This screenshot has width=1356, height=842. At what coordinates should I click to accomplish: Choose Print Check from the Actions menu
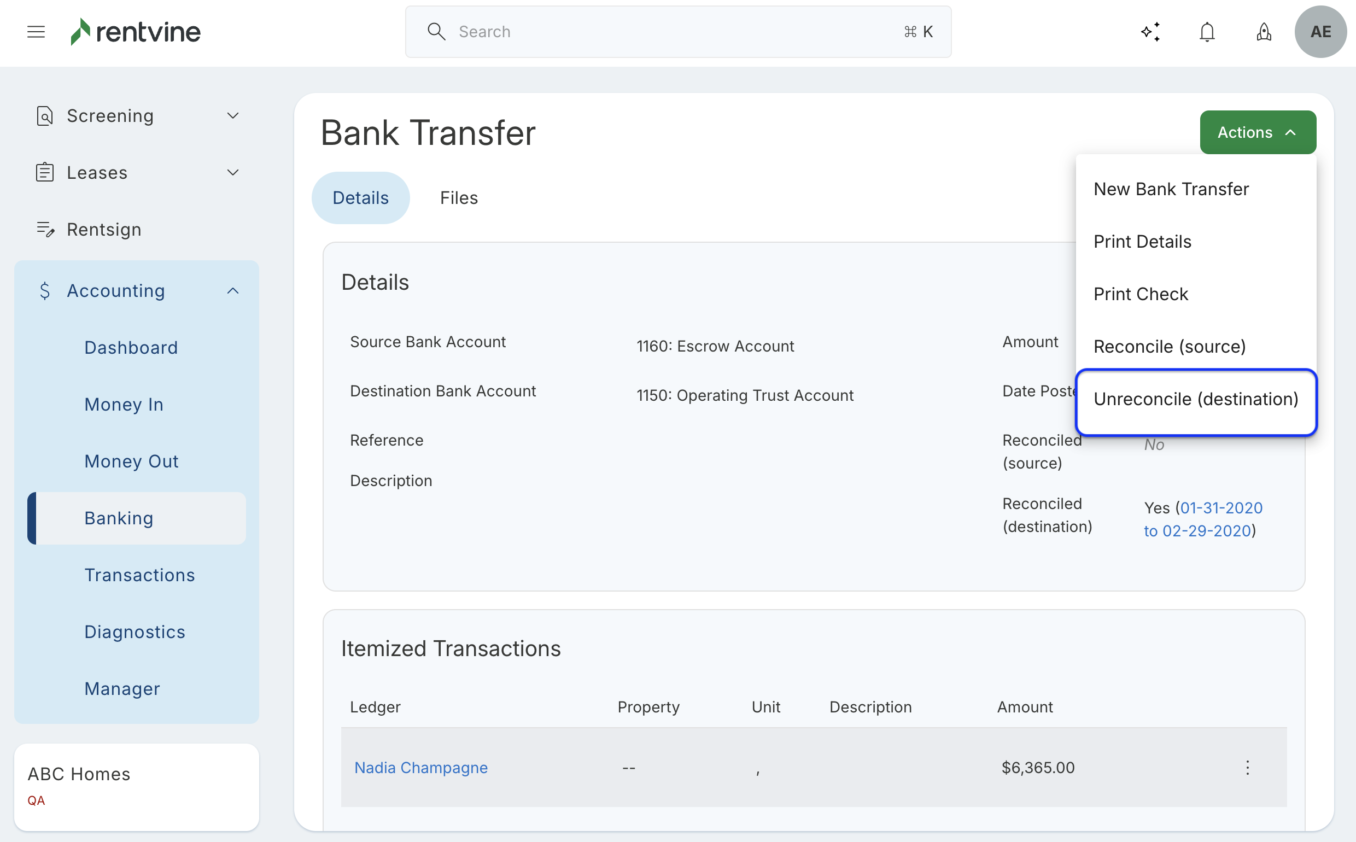tap(1141, 294)
